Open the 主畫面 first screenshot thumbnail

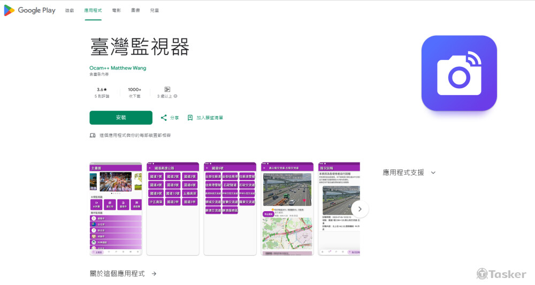(116, 209)
